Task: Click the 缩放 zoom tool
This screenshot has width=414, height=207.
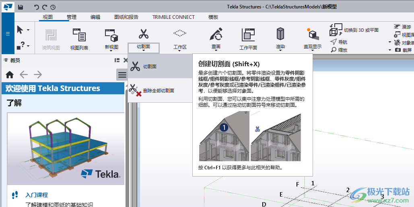Action: (x=339, y=50)
